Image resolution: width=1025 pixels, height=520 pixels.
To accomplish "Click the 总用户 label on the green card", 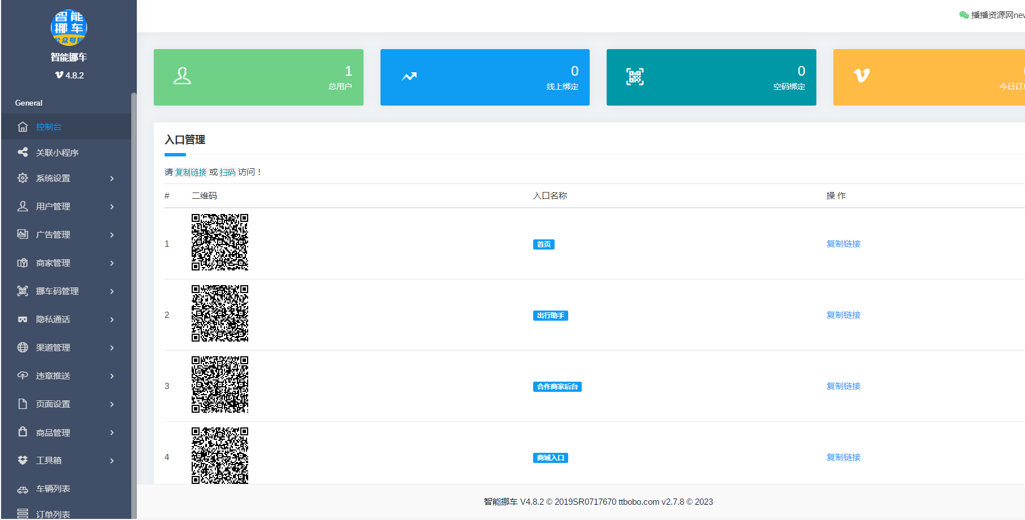I will 340,86.
